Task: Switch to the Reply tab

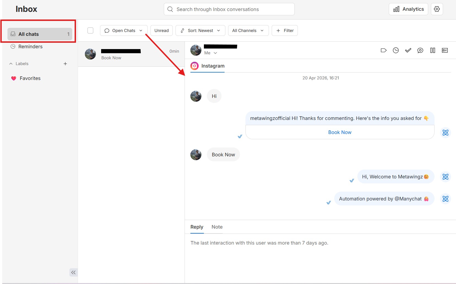Action: point(197,227)
